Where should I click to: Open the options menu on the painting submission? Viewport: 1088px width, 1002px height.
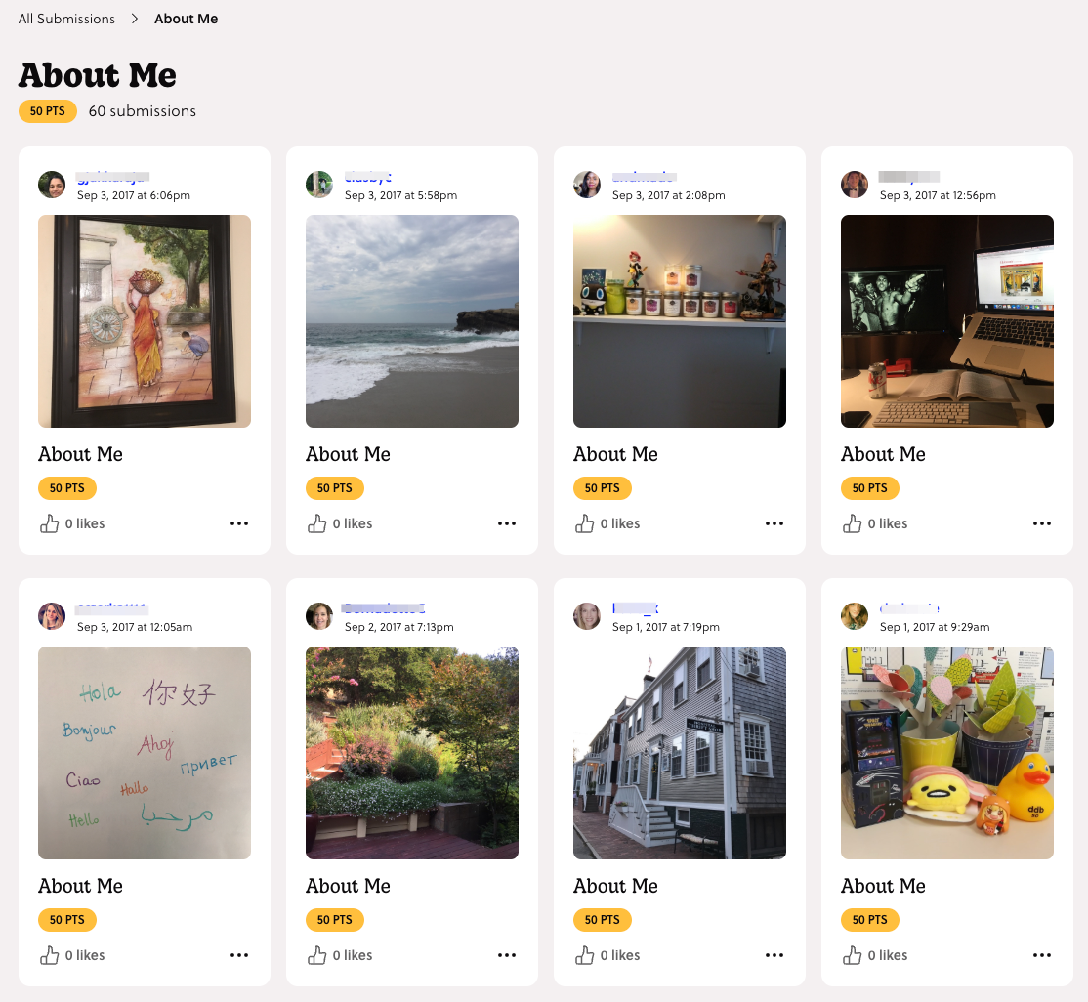[239, 523]
